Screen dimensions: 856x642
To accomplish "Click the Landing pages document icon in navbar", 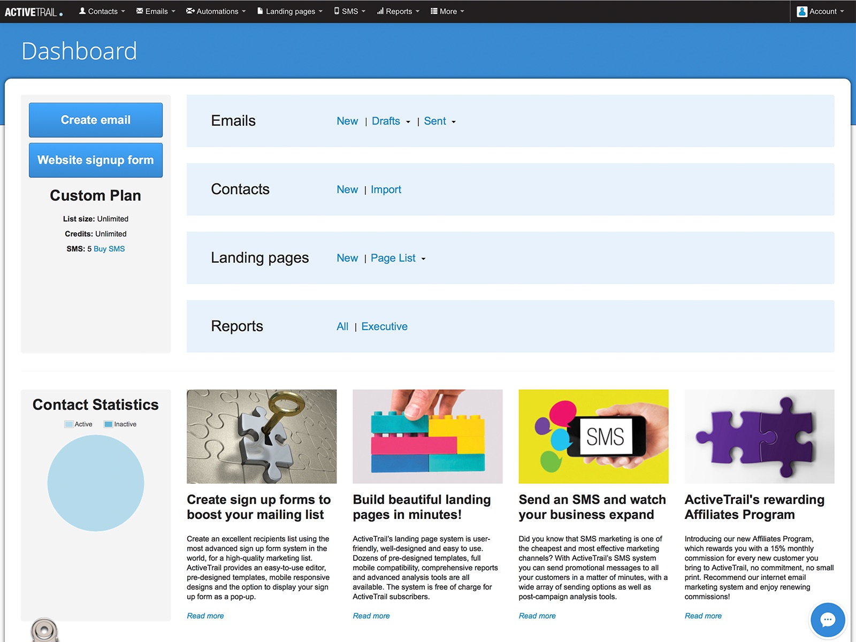I will [260, 11].
